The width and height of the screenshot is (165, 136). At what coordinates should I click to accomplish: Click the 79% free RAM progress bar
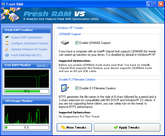point(26,91)
